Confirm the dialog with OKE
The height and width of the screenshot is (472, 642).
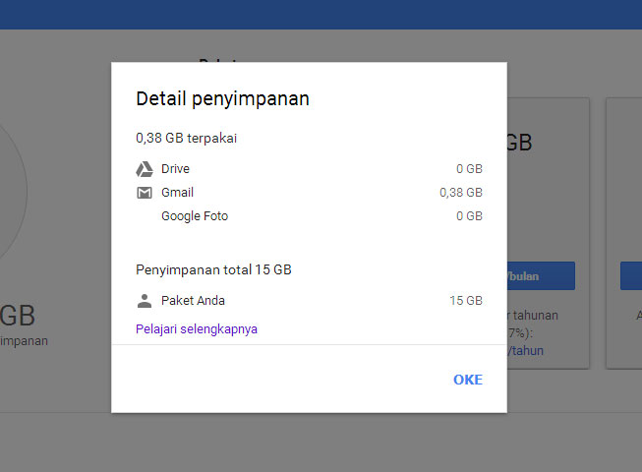pyautogui.click(x=468, y=380)
